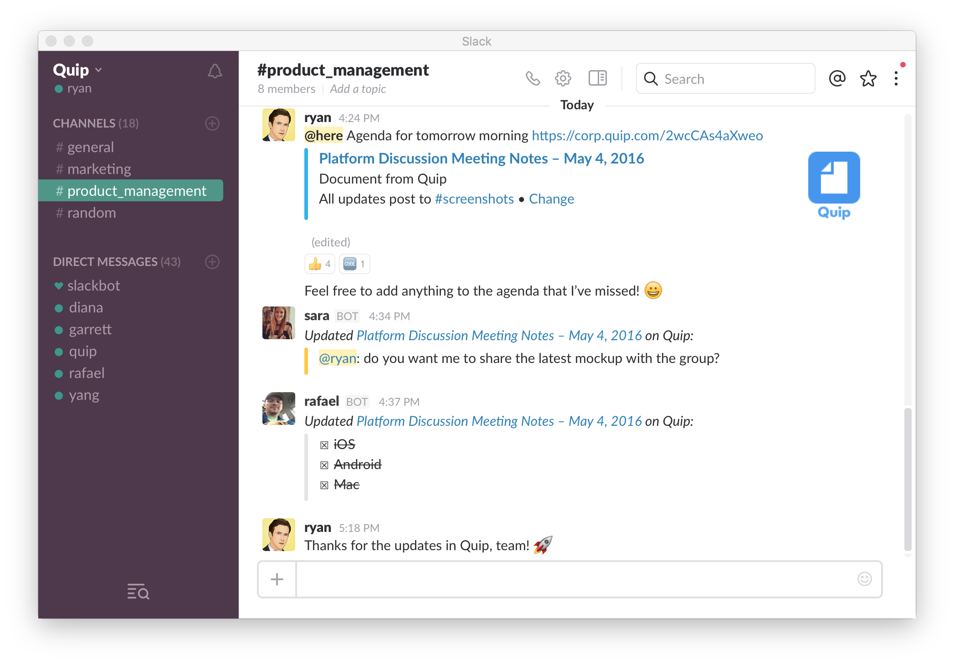Viewport: 954px width, 664px height.
Task: Start a call with the phone icon
Action: pyautogui.click(x=533, y=78)
